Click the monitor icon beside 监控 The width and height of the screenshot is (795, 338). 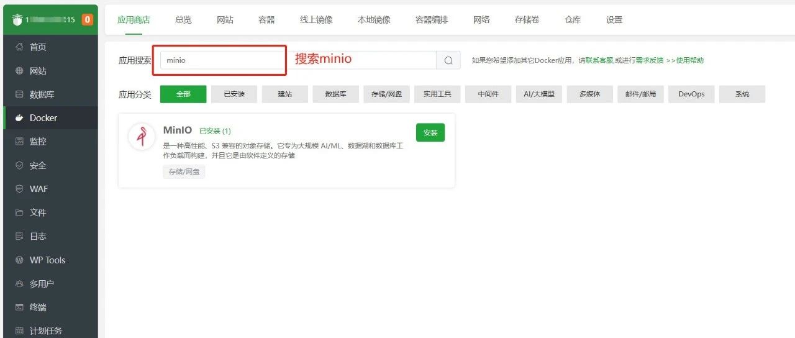pos(19,142)
